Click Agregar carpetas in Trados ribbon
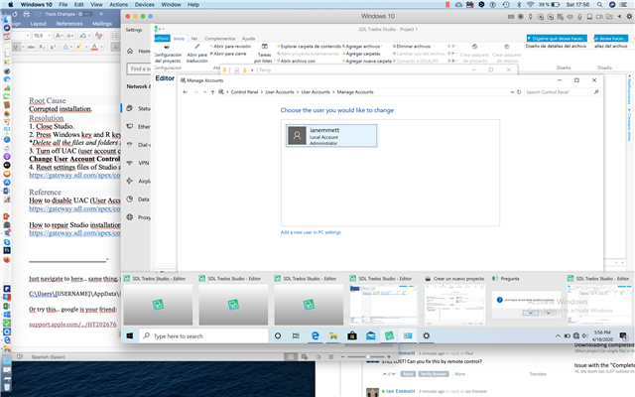The height and width of the screenshot is (397, 635). tap(362, 54)
